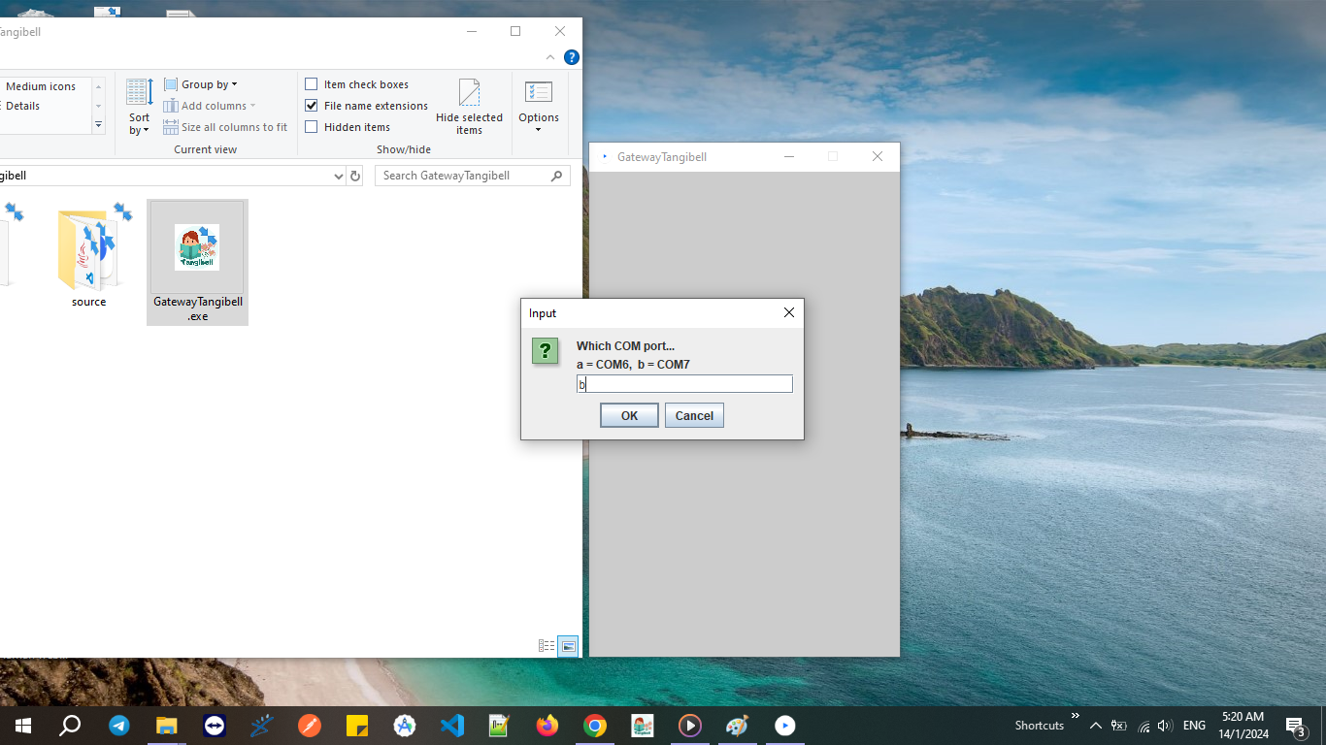Screen dimensions: 1326x745
Task: Show Hidden items checkbox
Action: click(x=312, y=127)
